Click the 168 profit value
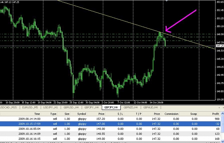The image size is (224, 143). tap(217, 139)
